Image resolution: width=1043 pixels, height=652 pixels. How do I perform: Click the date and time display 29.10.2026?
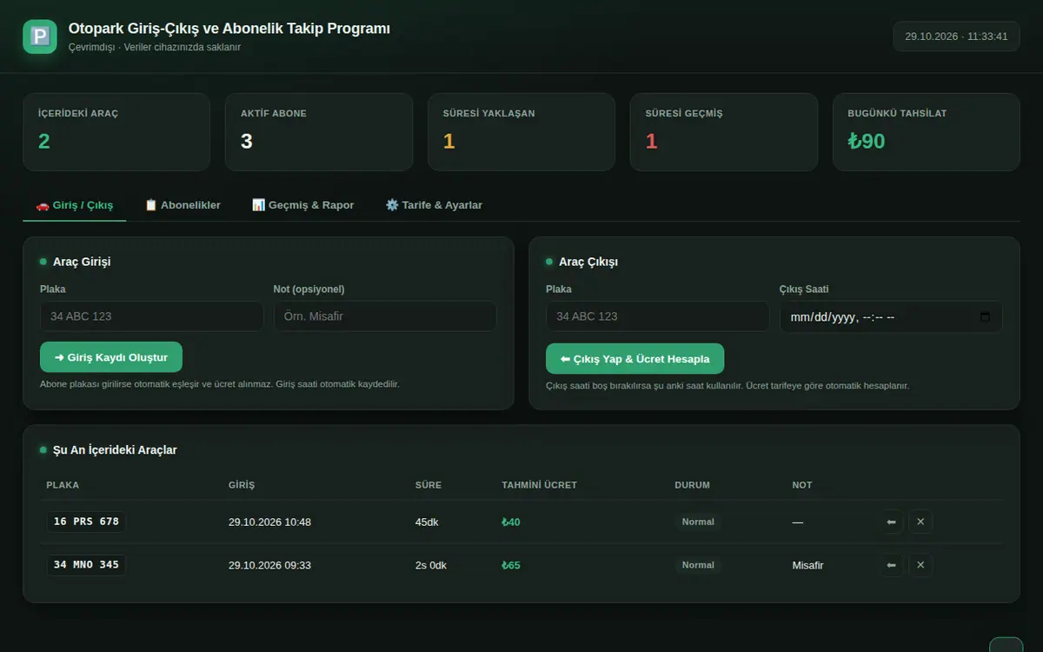pyautogui.click(x=956, y=37)
